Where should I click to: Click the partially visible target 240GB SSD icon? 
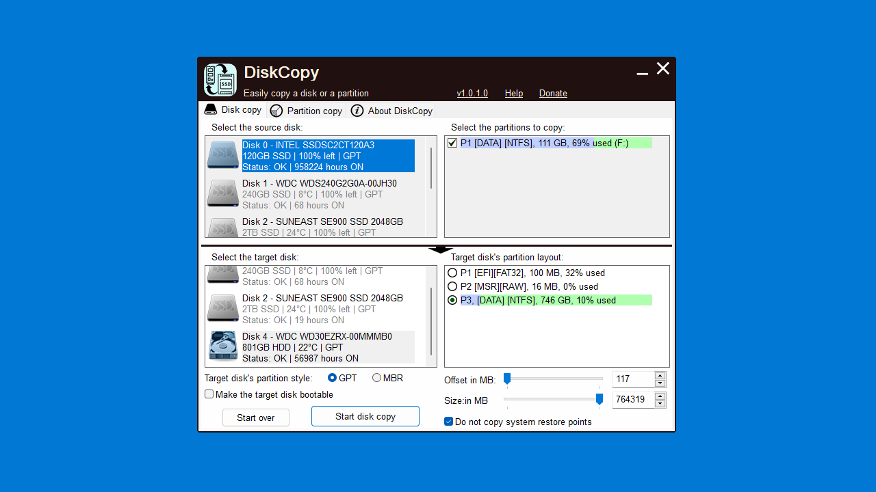click(223, 275)
